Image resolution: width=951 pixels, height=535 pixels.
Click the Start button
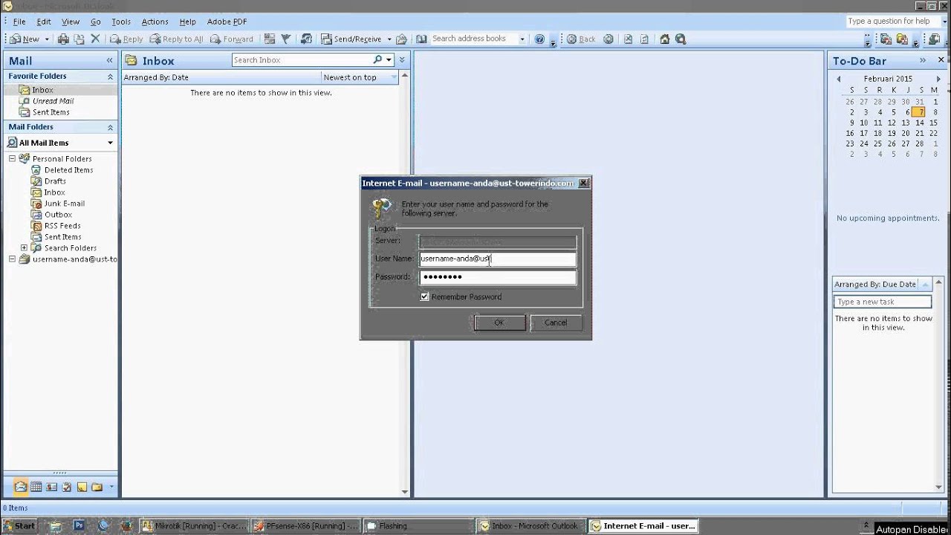click(19, 526)
